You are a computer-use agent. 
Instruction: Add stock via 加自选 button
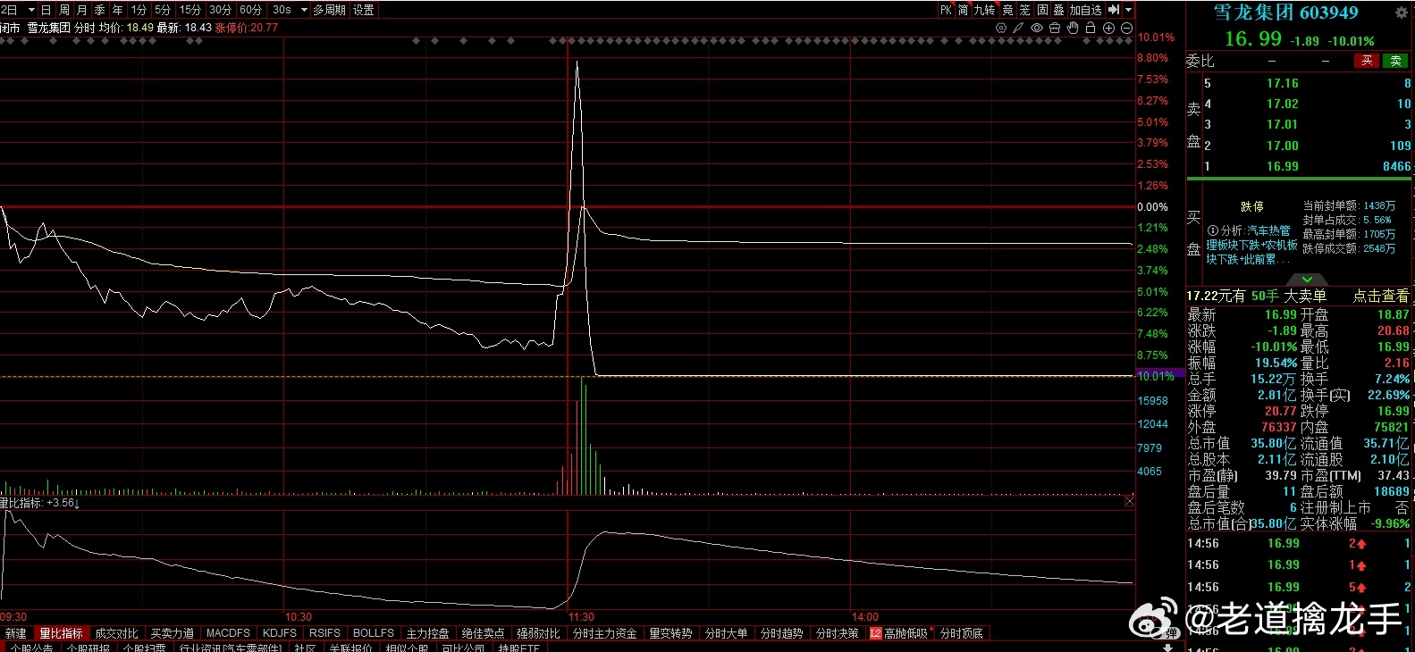click(x=1085, y=10)
